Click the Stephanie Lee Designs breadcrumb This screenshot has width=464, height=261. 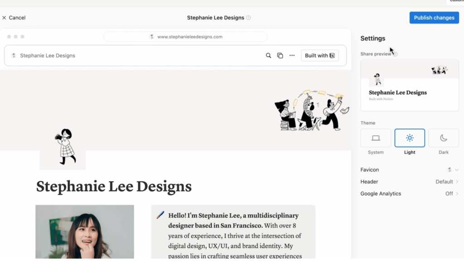47,56
